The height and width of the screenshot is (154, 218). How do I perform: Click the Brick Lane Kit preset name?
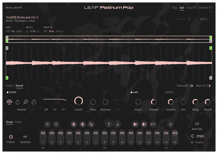click(14, 8)
